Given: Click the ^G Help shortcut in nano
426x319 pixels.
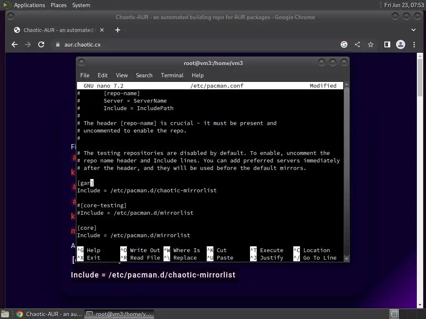Looking at the screenshot, I should (x=89, y=250).
